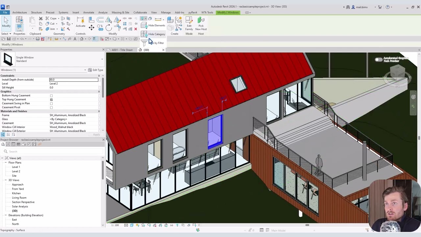Open Single Window type selector dropdown
Screen dimensions: 421x237
coord(102,59)
